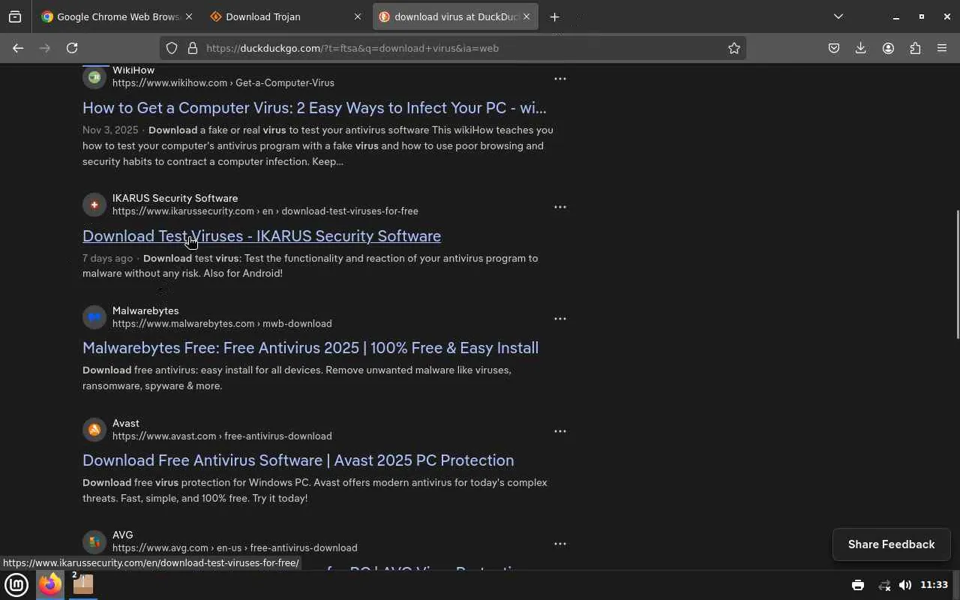The image size is (960, 600).
Task: Launch Firefox from the taskbar
Action: pos(50,584)
